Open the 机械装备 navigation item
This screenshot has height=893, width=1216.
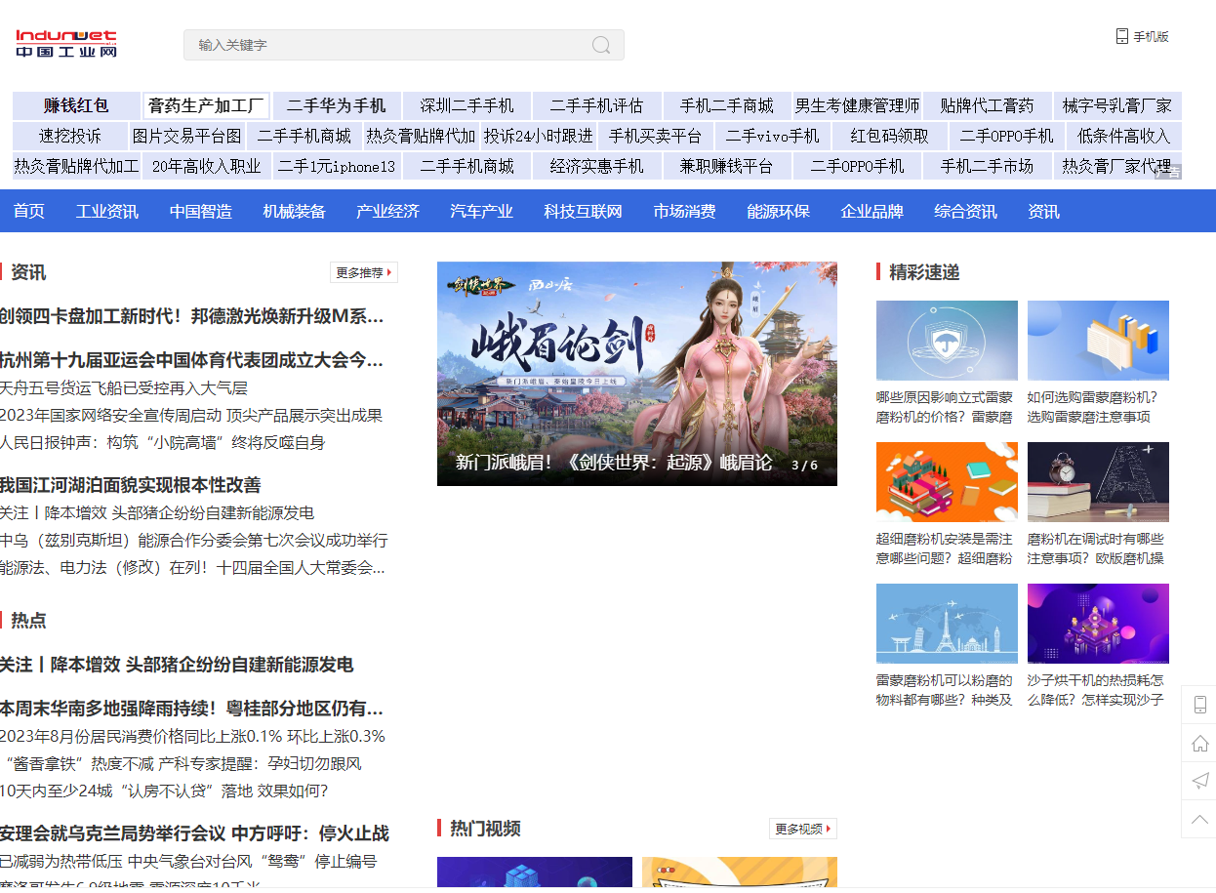coord(295,212)
